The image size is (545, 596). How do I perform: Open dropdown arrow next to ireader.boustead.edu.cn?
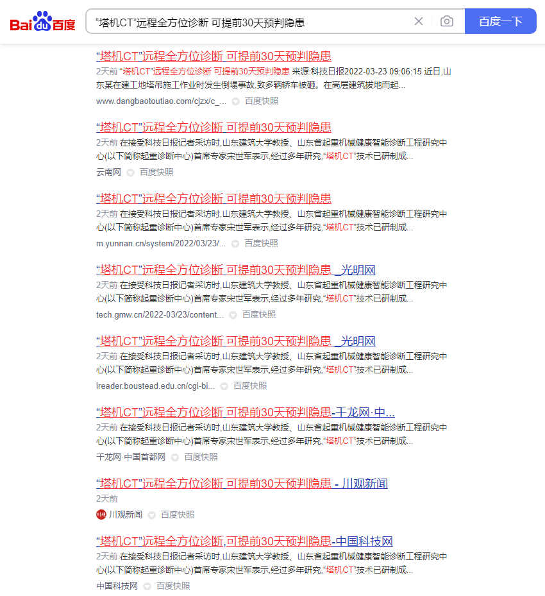[224, 386]
